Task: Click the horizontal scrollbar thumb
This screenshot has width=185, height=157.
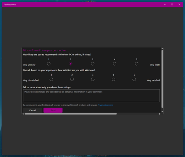Action: click(x=71, y=114)
